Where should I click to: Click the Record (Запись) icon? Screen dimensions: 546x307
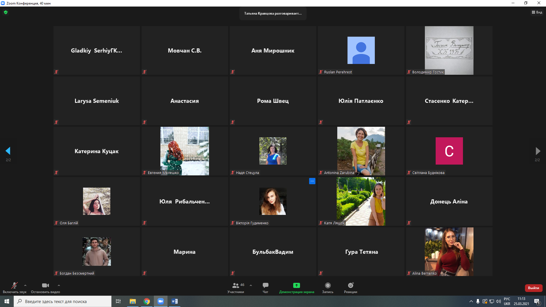click(328, 286)
